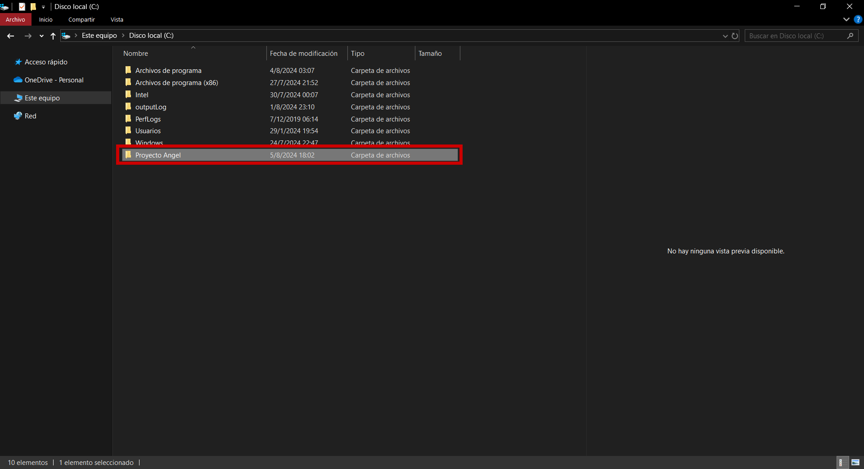Expand the ribbon with the chevron
864x469 pixels.
click(x=846, y=20)
